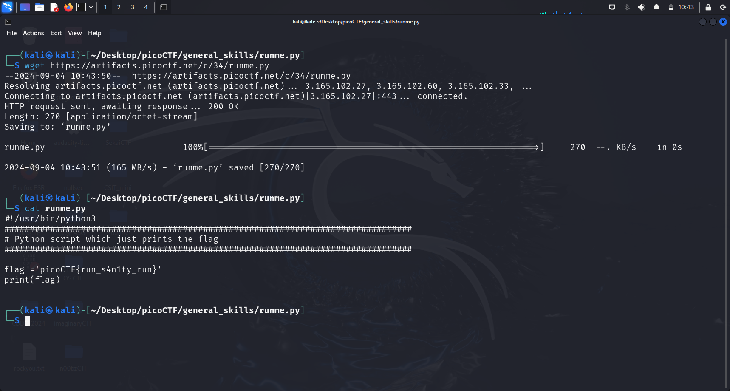Switch to workspace 2
730x391 pixels.
coord(119,7)
